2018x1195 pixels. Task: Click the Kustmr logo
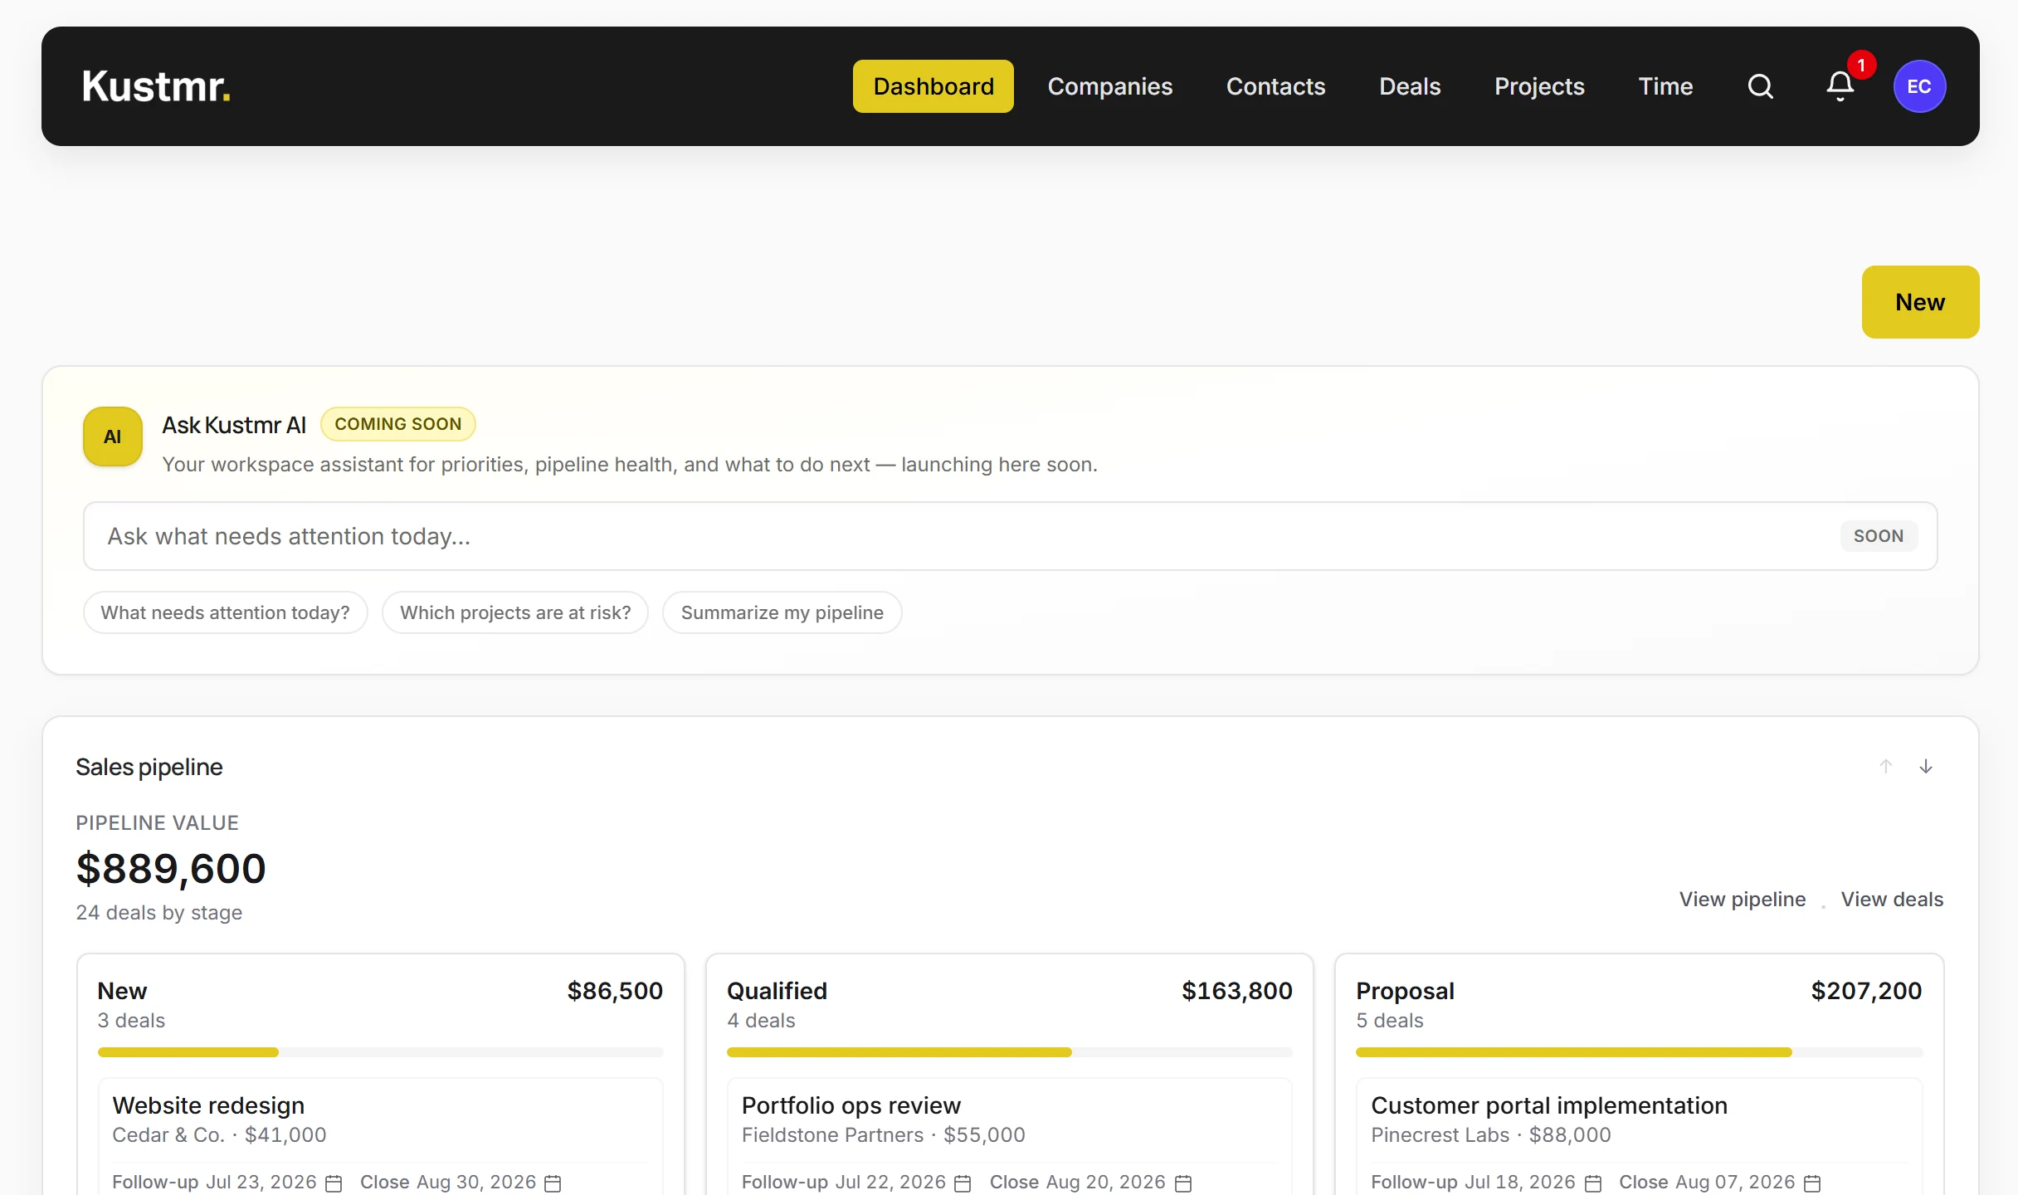156,86
